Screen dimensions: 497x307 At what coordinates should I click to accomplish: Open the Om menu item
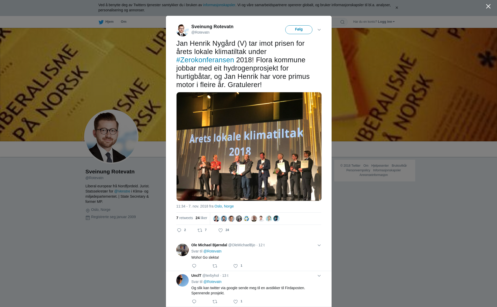(x=123, y=22)
